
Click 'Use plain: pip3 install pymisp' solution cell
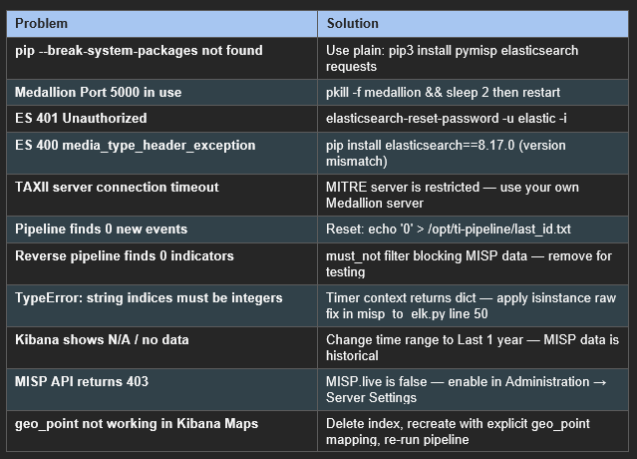[x=473, y=58]
